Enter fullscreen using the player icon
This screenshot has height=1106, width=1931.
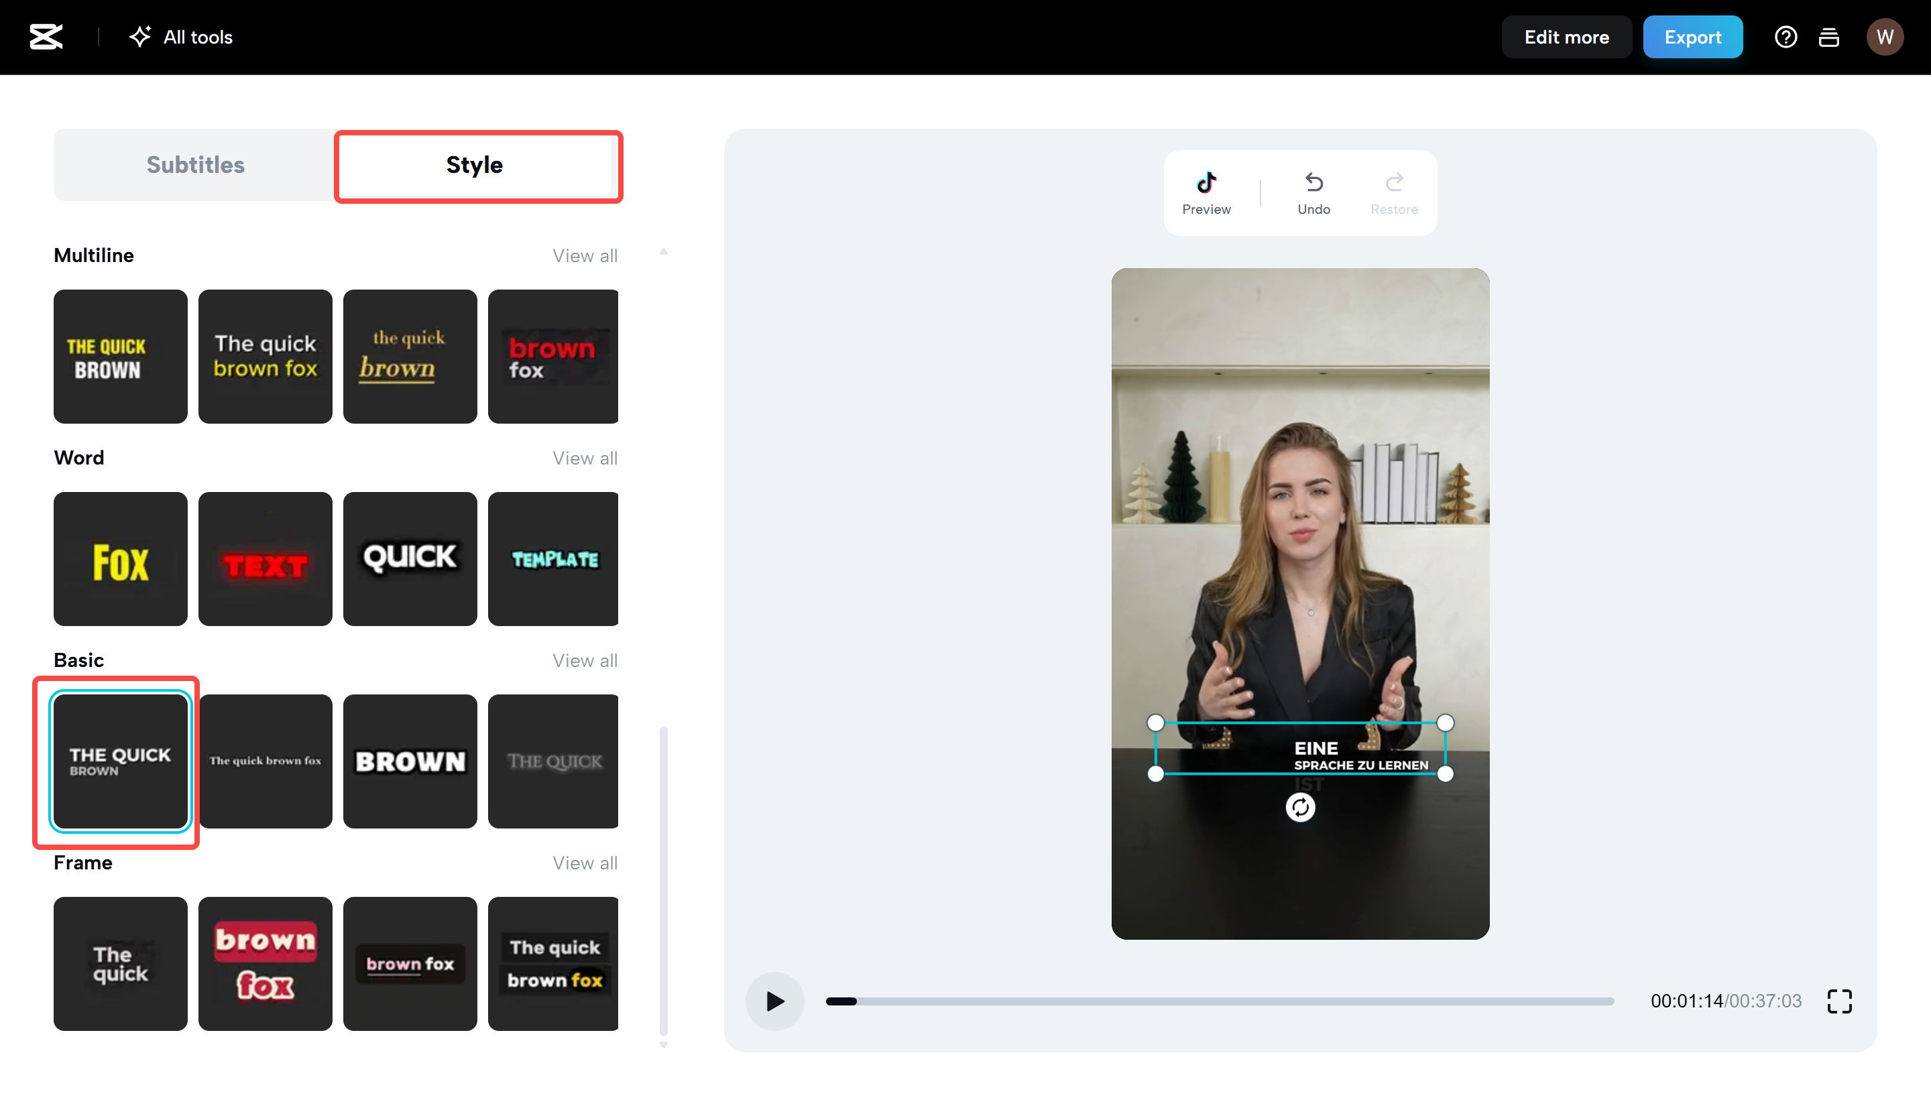coord(1840,1001)
